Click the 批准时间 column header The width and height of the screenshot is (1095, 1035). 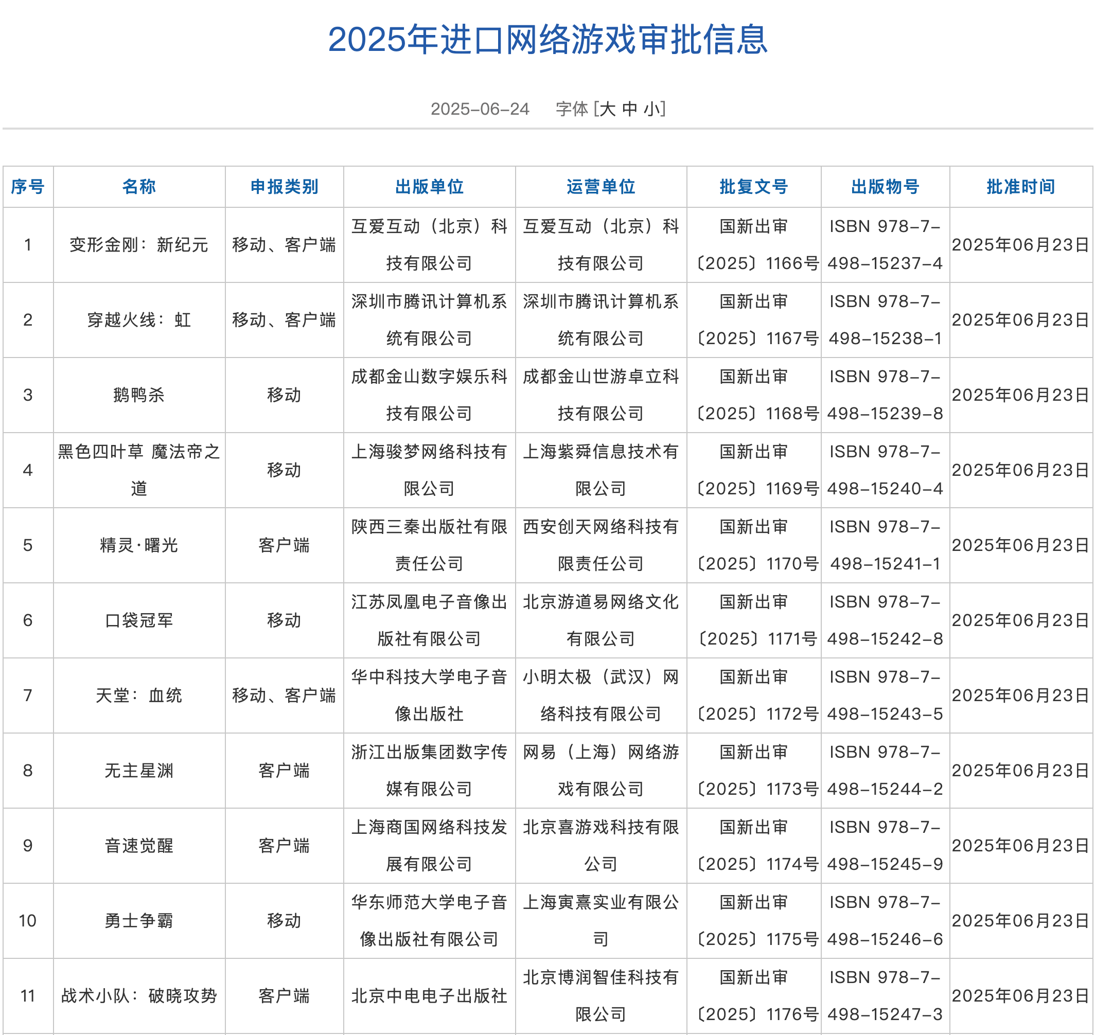[1020, 187]
